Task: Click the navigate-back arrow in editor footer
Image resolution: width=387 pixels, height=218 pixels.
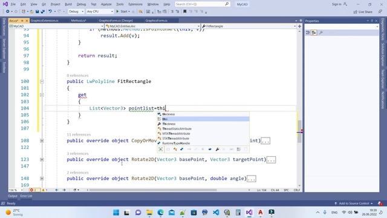Action: (57, 190)
